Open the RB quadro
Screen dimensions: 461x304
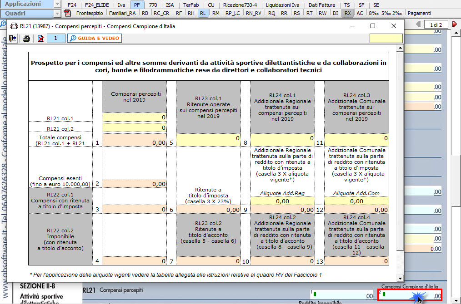pyautogui.click(x=145, y=13)
